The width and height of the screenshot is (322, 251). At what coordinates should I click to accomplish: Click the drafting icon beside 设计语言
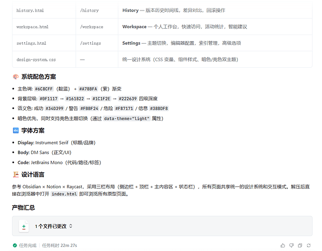pos(16,175)
